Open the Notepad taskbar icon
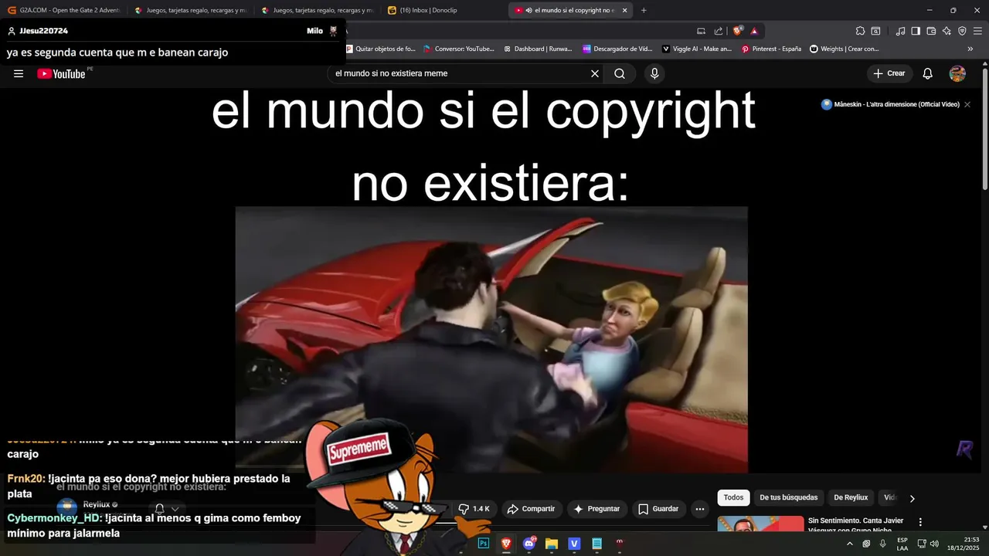 point(596,544)
